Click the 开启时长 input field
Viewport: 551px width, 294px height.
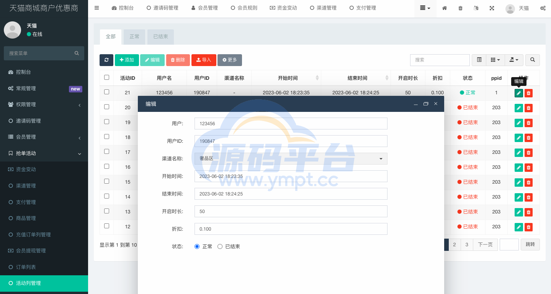291,211
